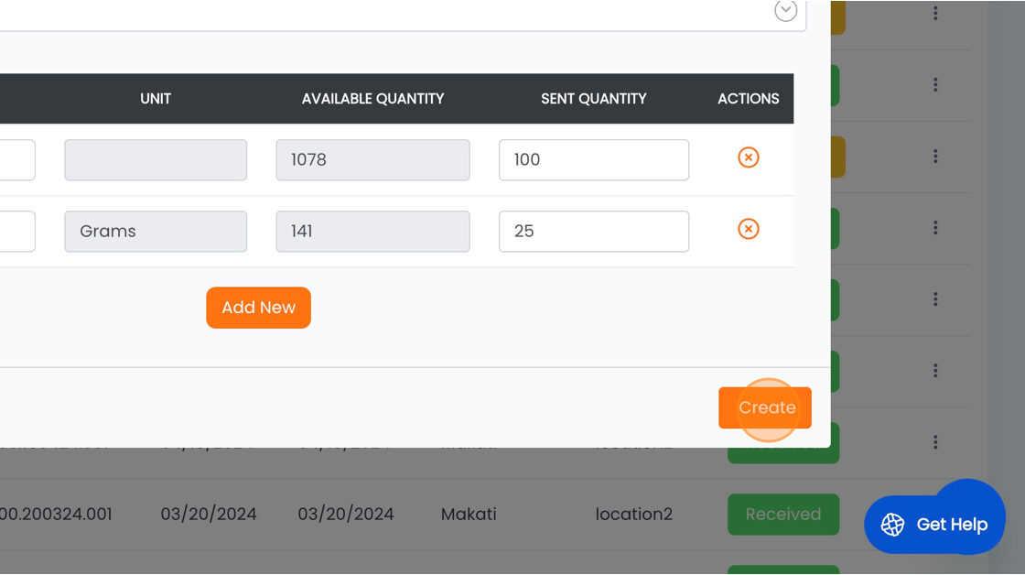Image resolution: width=1025 pixels, height=575 pixels.
Task: Click the fully visible Received status badge
Action: pyautogui.click(x=782, y=515)
